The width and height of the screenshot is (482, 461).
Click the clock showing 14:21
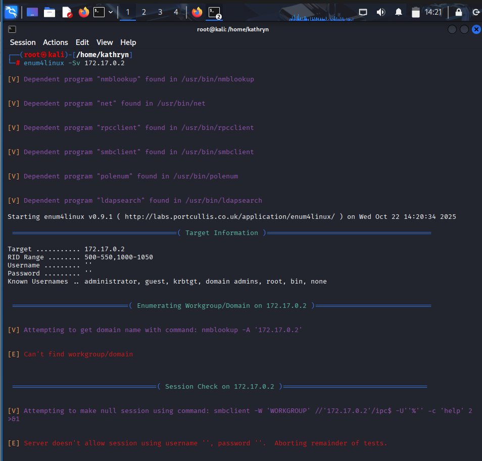(433, 12)
